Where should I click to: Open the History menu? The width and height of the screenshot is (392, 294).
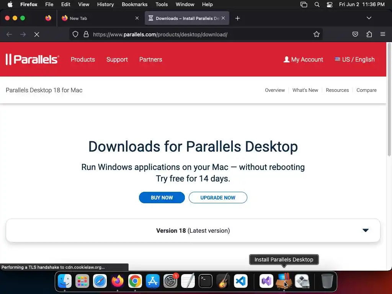(x=105, y=5)
